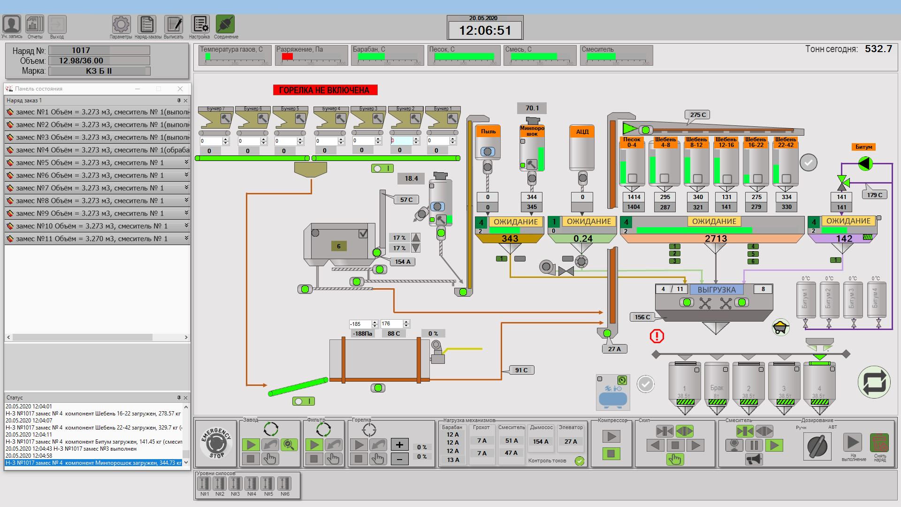Increase Горелка power with plus button
This screenshot has height=507, width=901.
(x=400, y=445)
